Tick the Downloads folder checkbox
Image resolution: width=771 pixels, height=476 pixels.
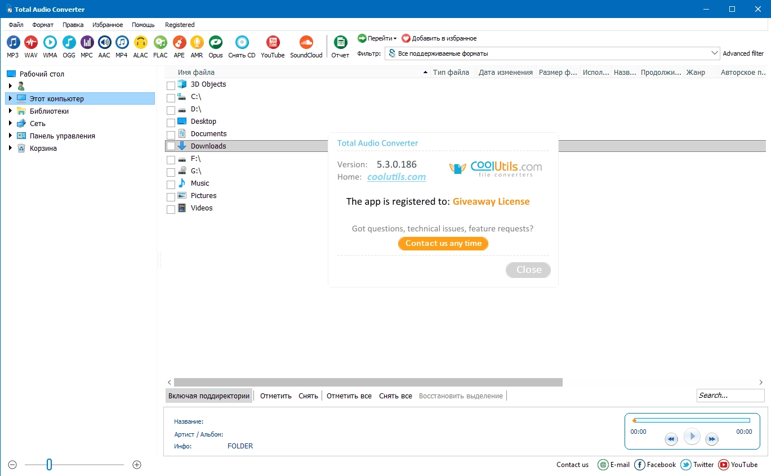coord(171,146)
